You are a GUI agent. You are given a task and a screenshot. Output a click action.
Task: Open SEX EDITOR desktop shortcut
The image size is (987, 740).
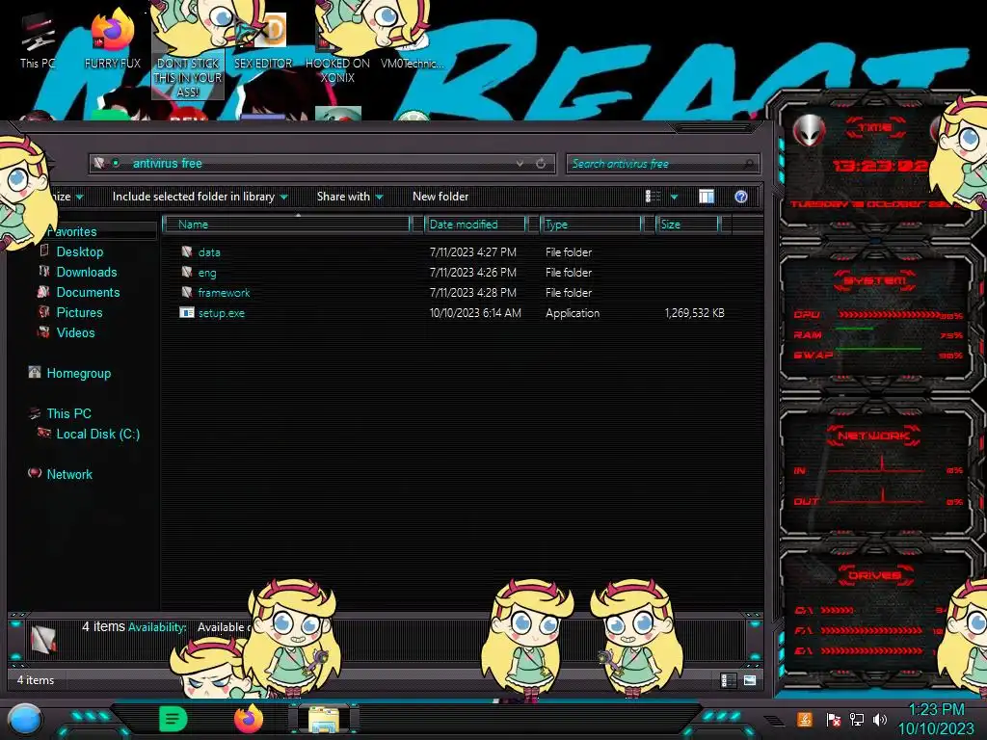[263, 41]
